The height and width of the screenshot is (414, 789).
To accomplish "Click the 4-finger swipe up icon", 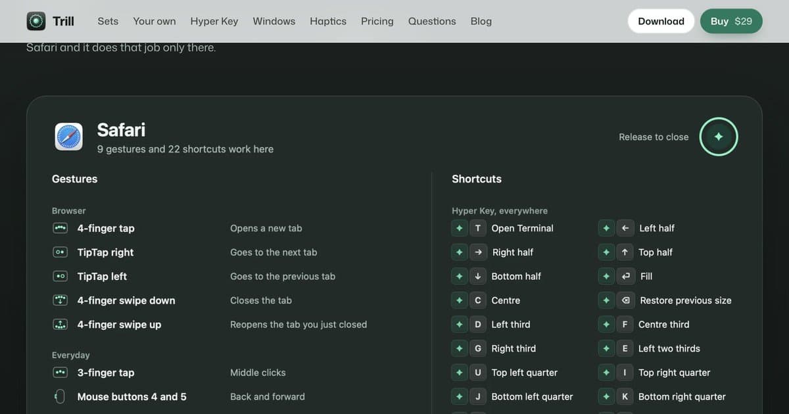I will click(60, 325).
